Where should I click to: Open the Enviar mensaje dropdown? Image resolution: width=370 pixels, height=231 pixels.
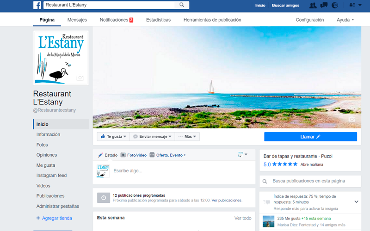(152, 136)
